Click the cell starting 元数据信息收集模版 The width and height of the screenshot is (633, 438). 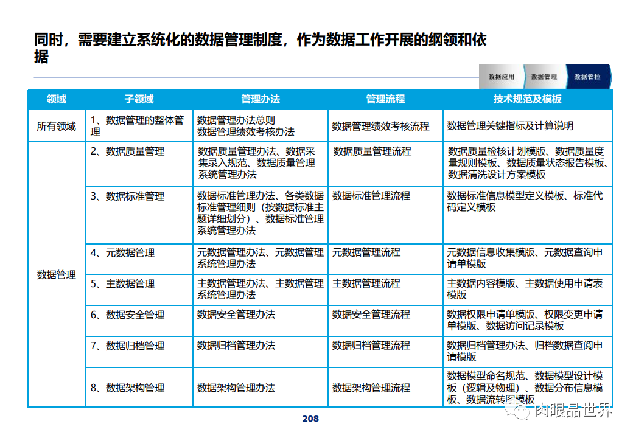527,259
